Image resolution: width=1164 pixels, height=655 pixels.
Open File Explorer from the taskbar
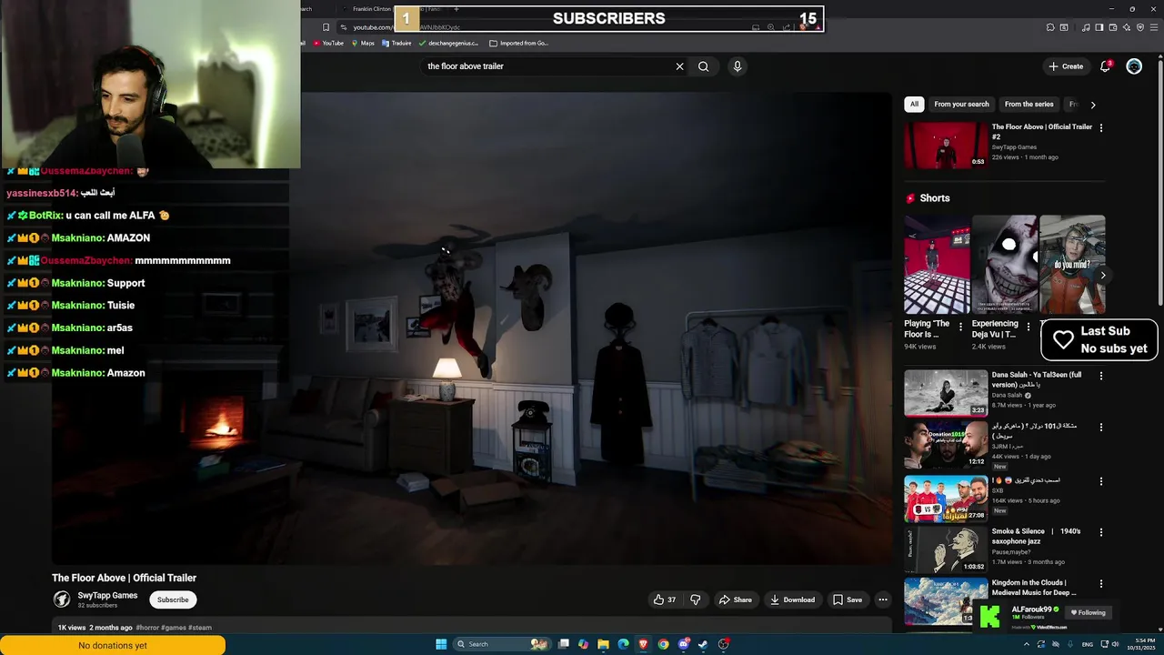pos(603,644)
